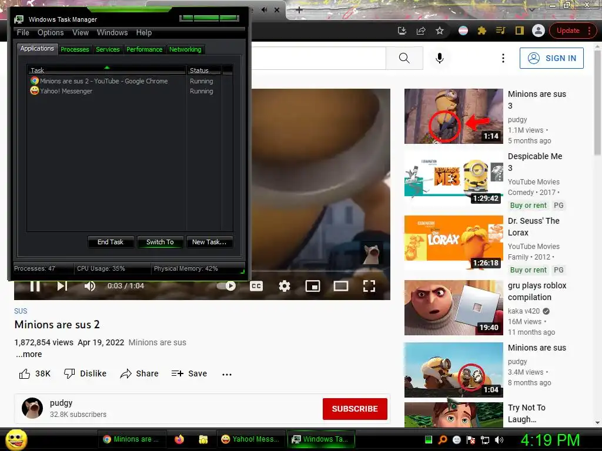Open the Options menu in Task Manager
The height and width of the screenshot is (451, 602).
pyautogui.click(x=51, y=33)
